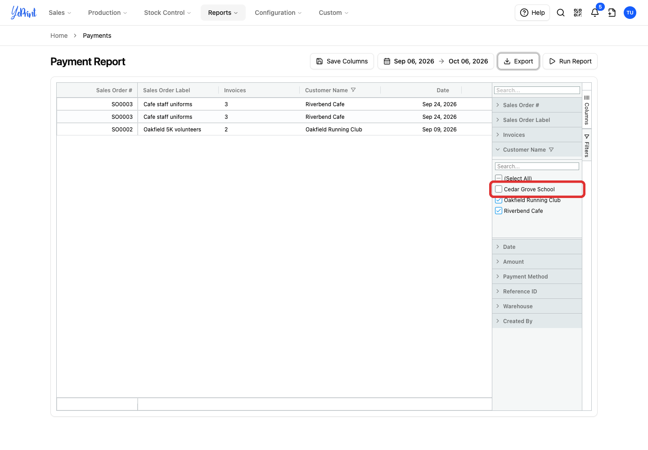Viewport: 648px width, 450px height.
Task: Open the TU user avatar menu
Action: pos(630,13)
